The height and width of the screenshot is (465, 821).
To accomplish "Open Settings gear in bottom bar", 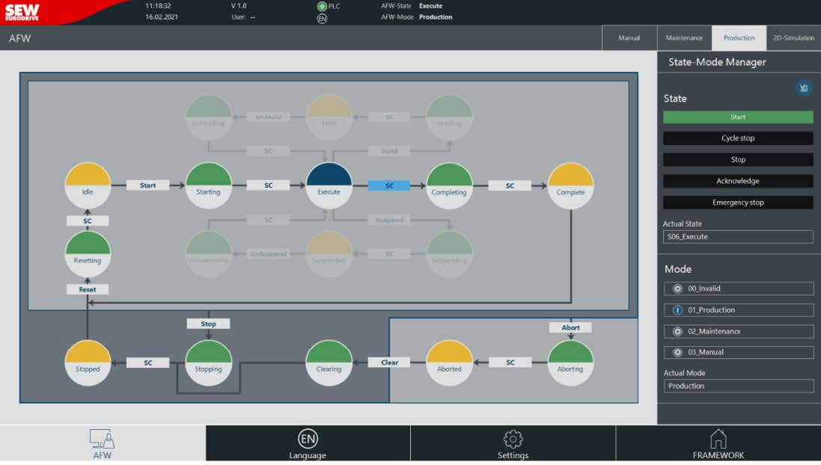I will [513, 443].
